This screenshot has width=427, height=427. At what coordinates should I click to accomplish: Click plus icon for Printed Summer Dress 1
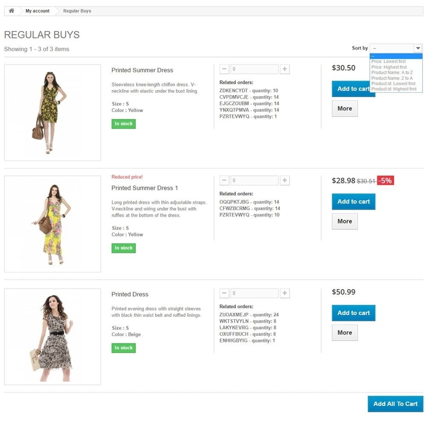pos(285,181)
